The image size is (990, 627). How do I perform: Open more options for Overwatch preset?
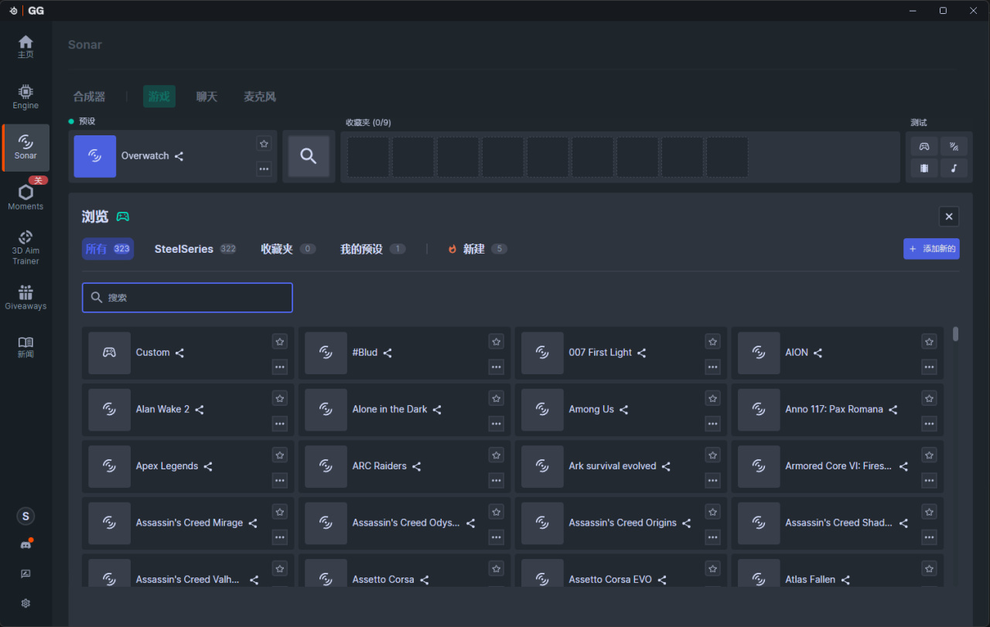[265, 169]
